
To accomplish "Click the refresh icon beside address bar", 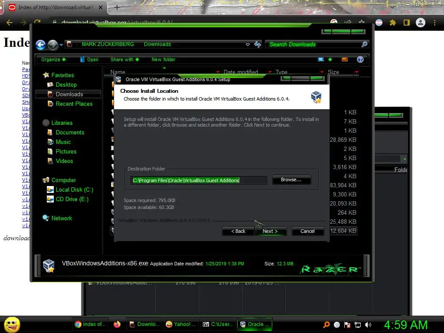I will tap(258, 44).
